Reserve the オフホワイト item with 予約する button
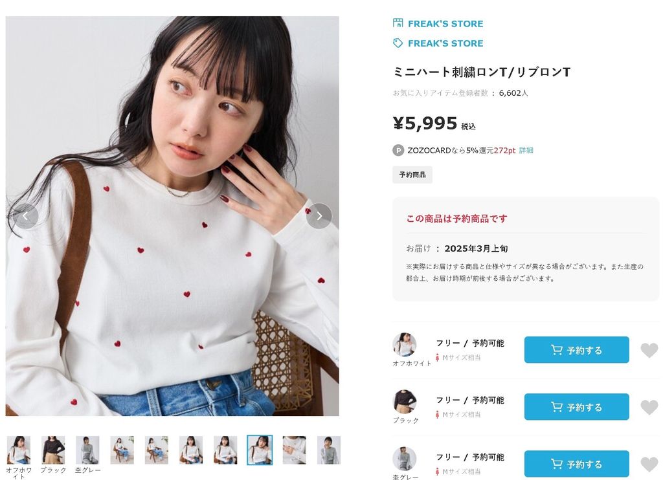Viewport: 663px width, 480px height. (x=576, y=350)
